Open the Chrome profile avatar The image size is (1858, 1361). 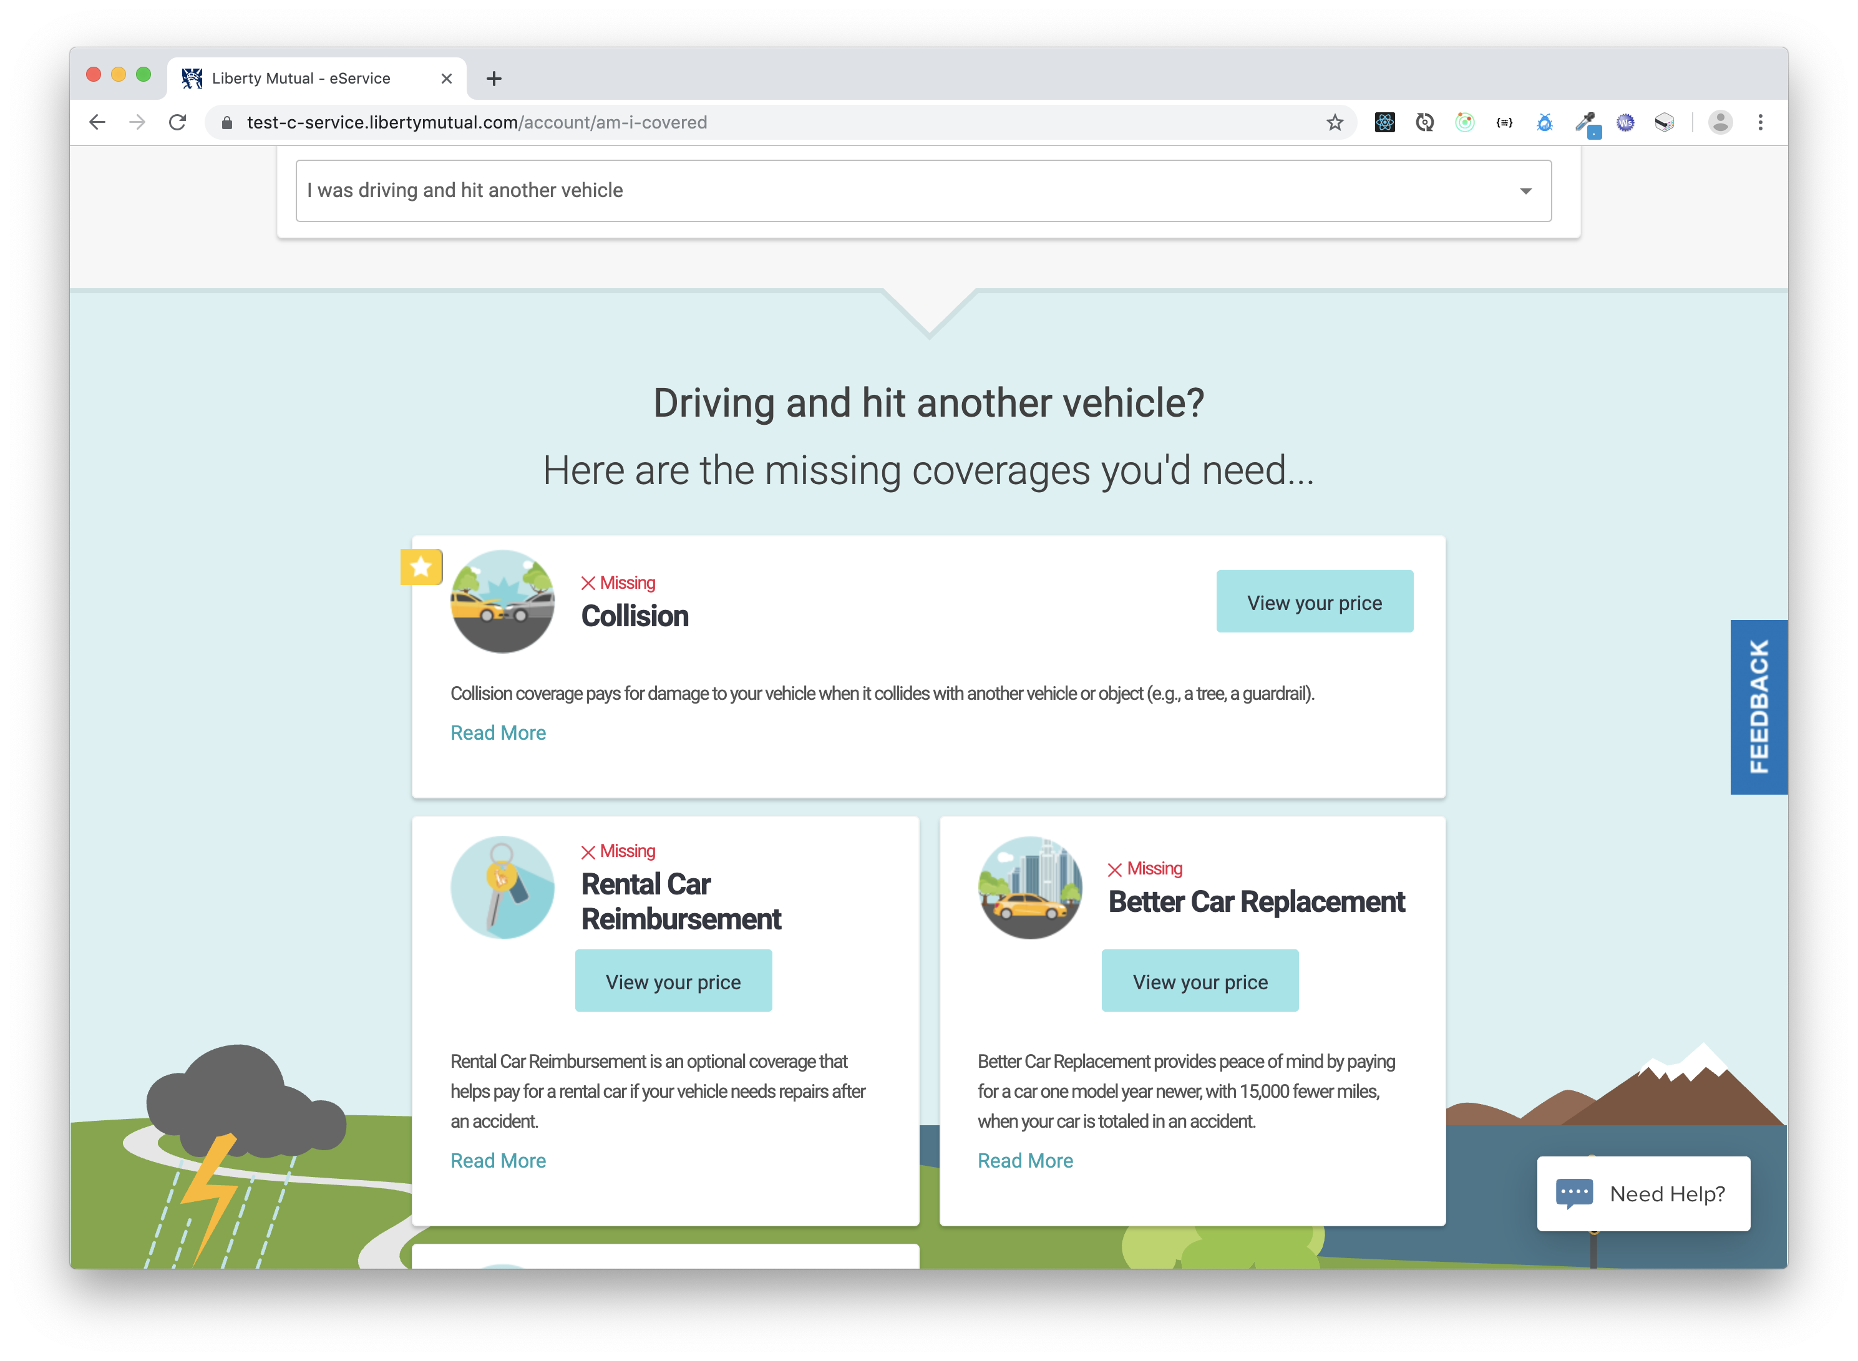coord(1720,123)
